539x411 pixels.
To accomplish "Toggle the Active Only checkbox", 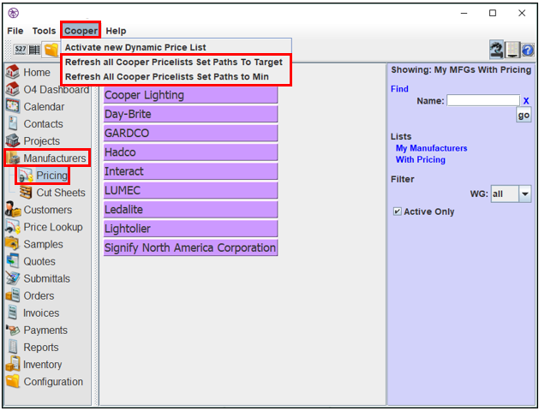I will (x=397, y=211).
